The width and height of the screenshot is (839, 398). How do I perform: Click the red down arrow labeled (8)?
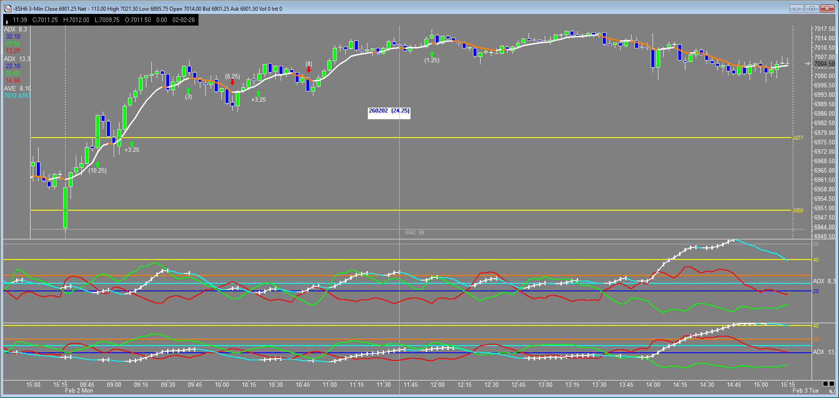pos(309,69)
